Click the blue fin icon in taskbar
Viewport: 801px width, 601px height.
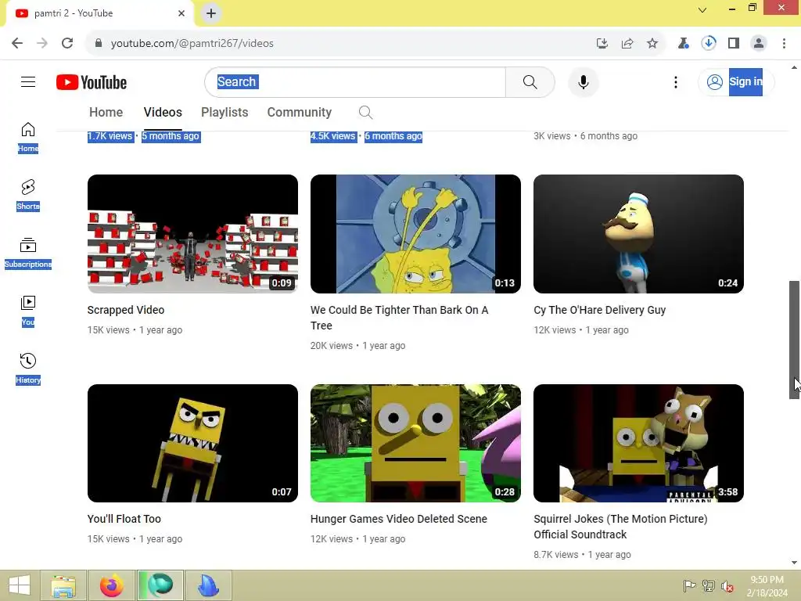pos(208,585)
